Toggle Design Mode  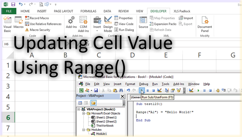pyautogui.click(x=108, y=24)
